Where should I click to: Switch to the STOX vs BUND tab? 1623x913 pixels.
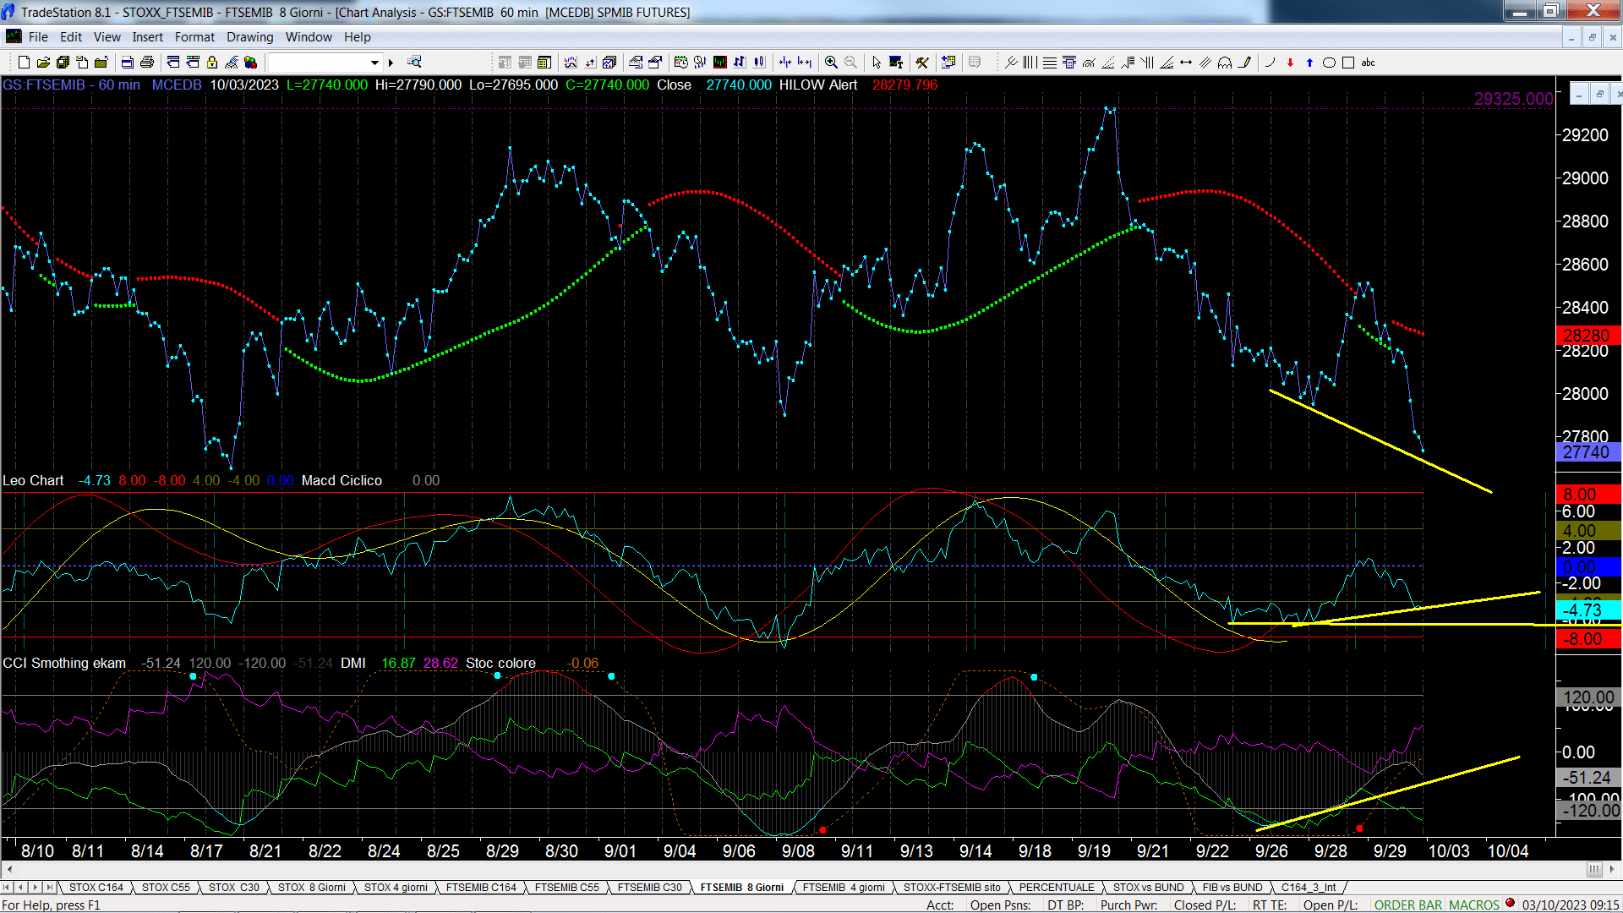pos(1148,887)
